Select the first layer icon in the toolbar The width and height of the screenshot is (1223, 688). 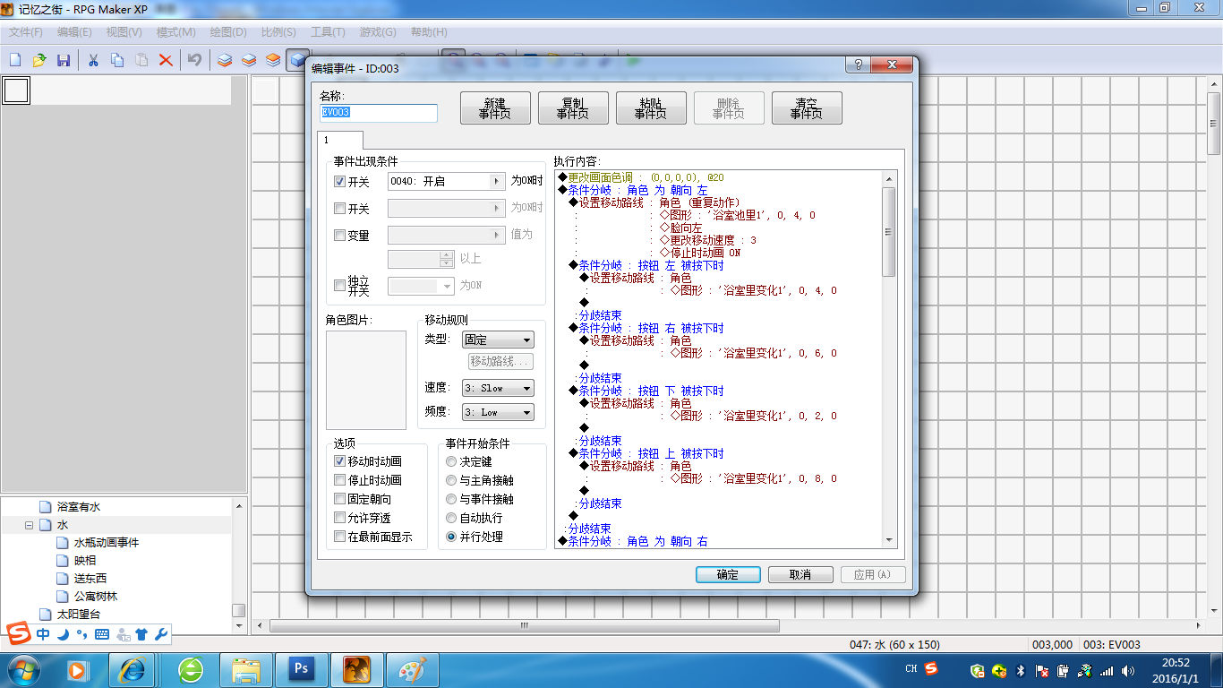coord(225,60)
